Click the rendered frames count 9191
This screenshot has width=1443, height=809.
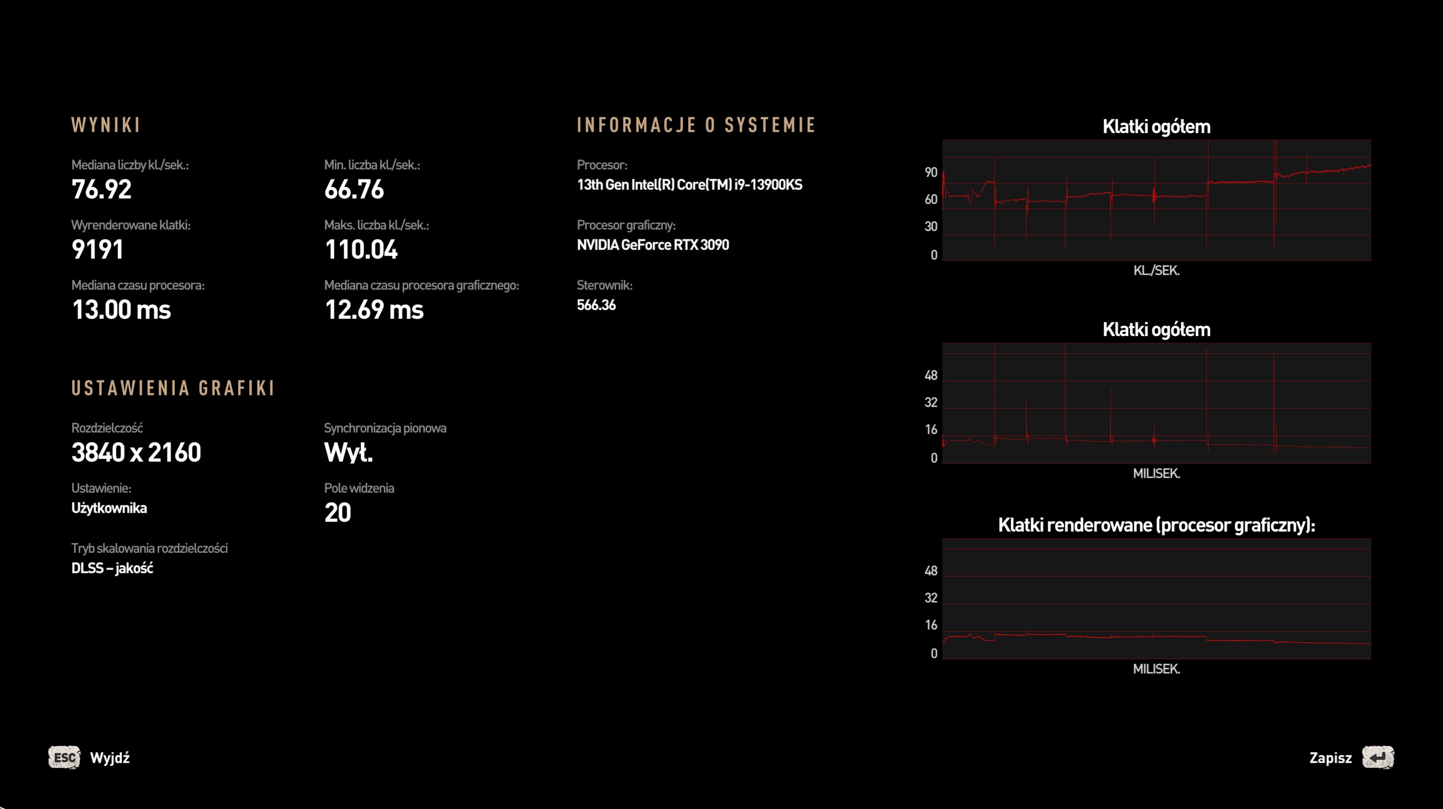coord(97,250)
